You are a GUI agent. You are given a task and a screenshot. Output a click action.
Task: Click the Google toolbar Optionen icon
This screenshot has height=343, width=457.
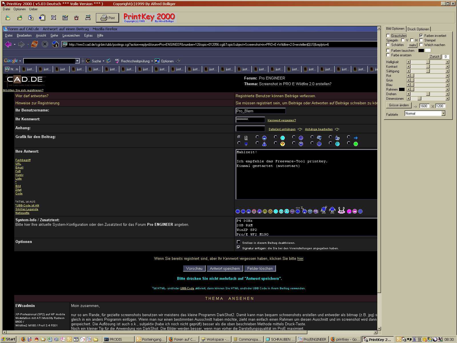157,61
